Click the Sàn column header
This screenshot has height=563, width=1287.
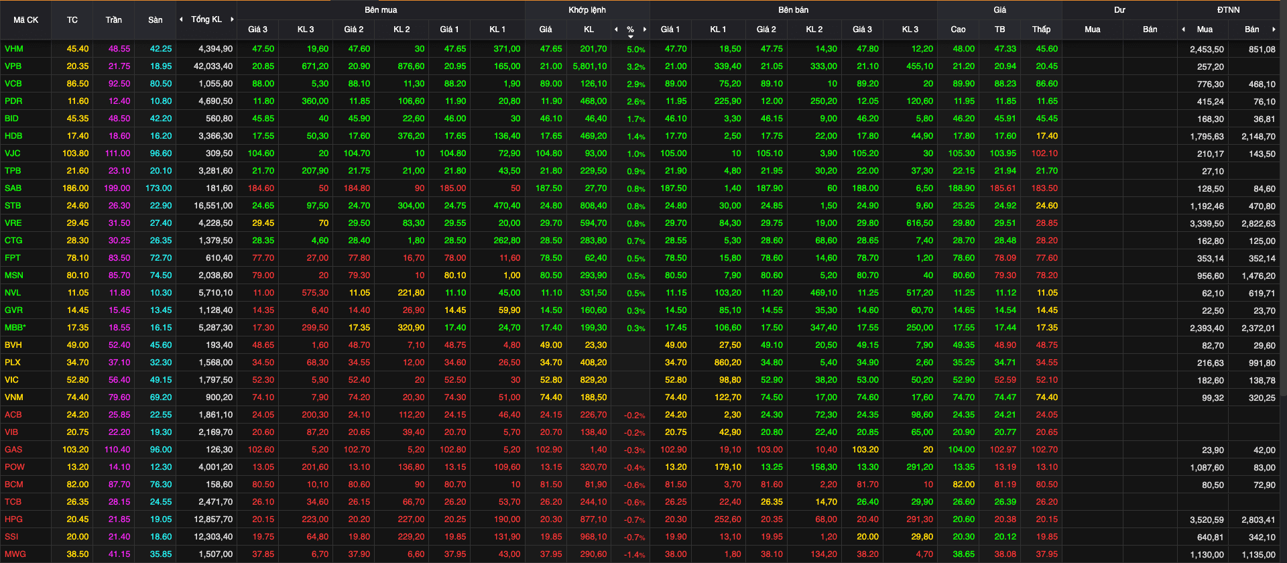[x=156, y=20]
